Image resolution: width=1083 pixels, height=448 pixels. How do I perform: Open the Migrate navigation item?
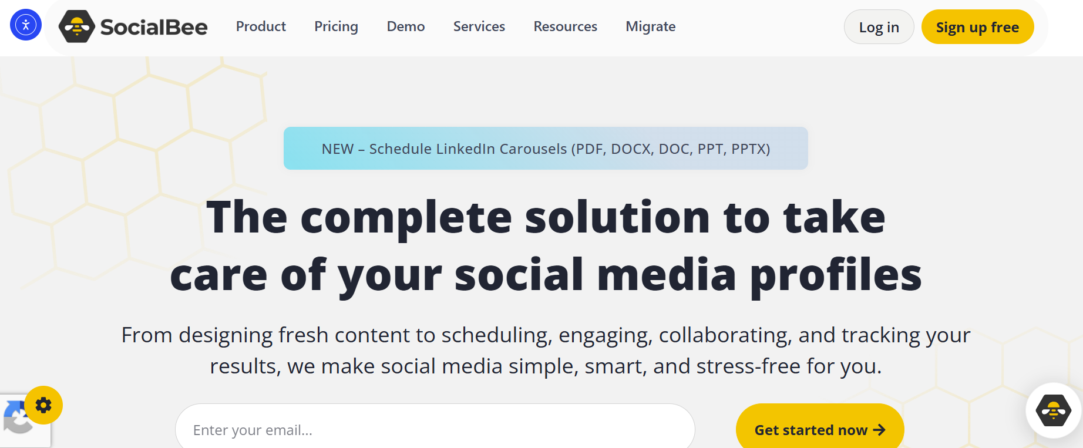(x=650, y=26)
